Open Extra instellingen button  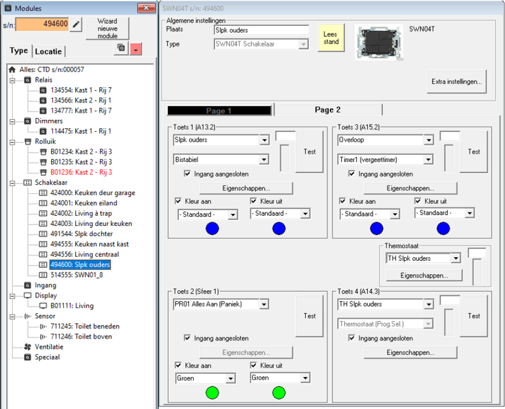coord(456,81)
